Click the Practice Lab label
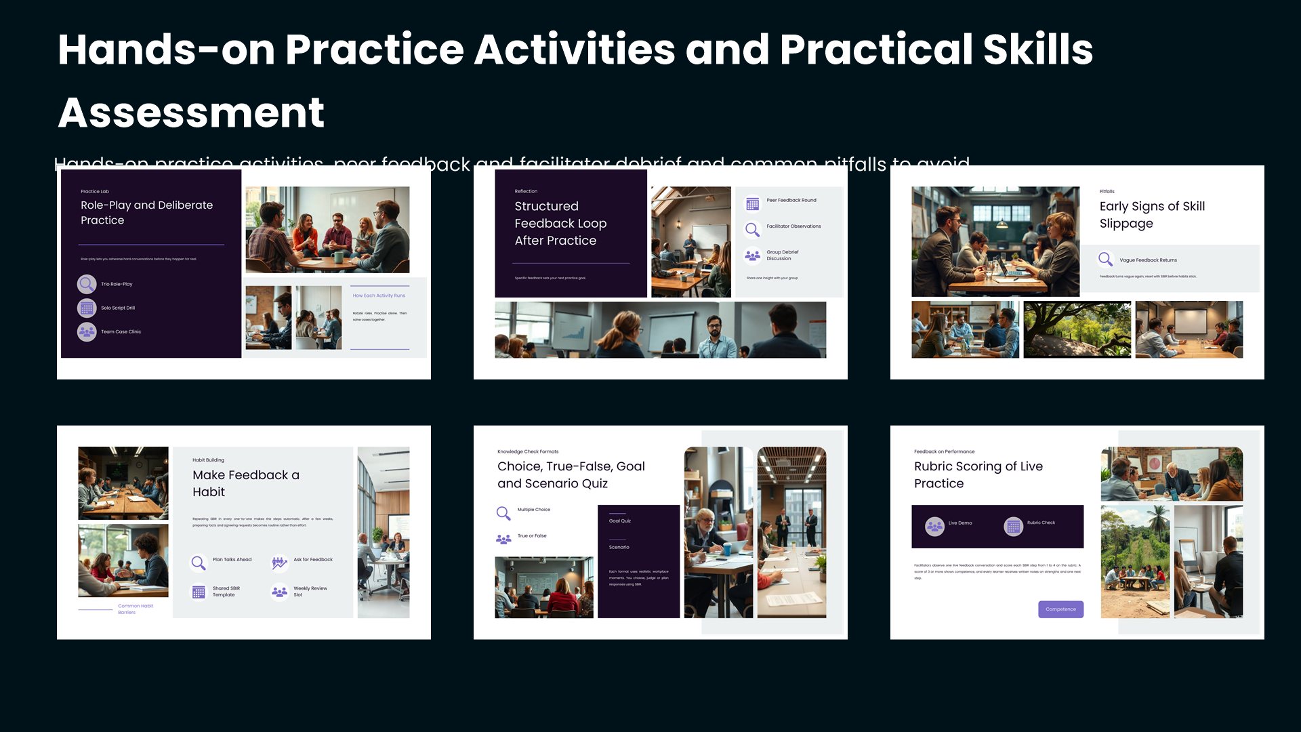Image resolution: width=1301 pixels, height=732 pixels. (95, 191)
